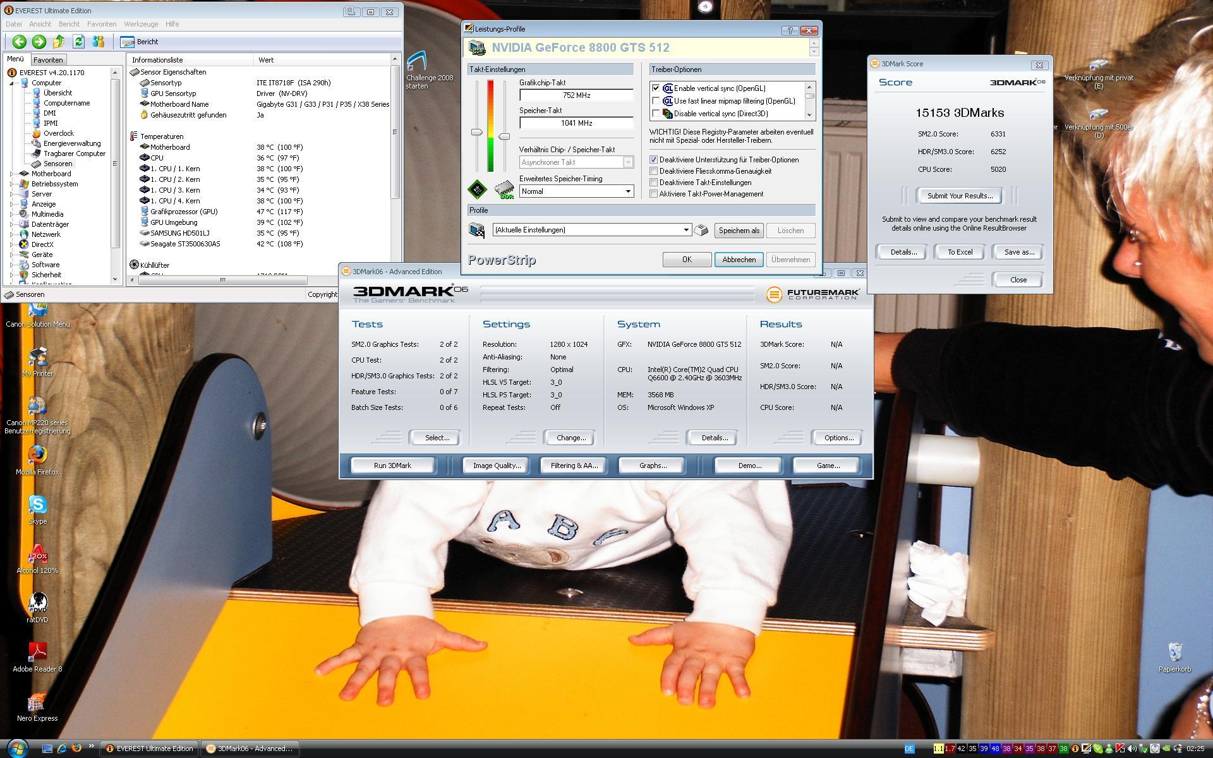
Task: Uncheck Deaktiviere Unterstützung für Treiber-Optionen
Action: [654, 160]
